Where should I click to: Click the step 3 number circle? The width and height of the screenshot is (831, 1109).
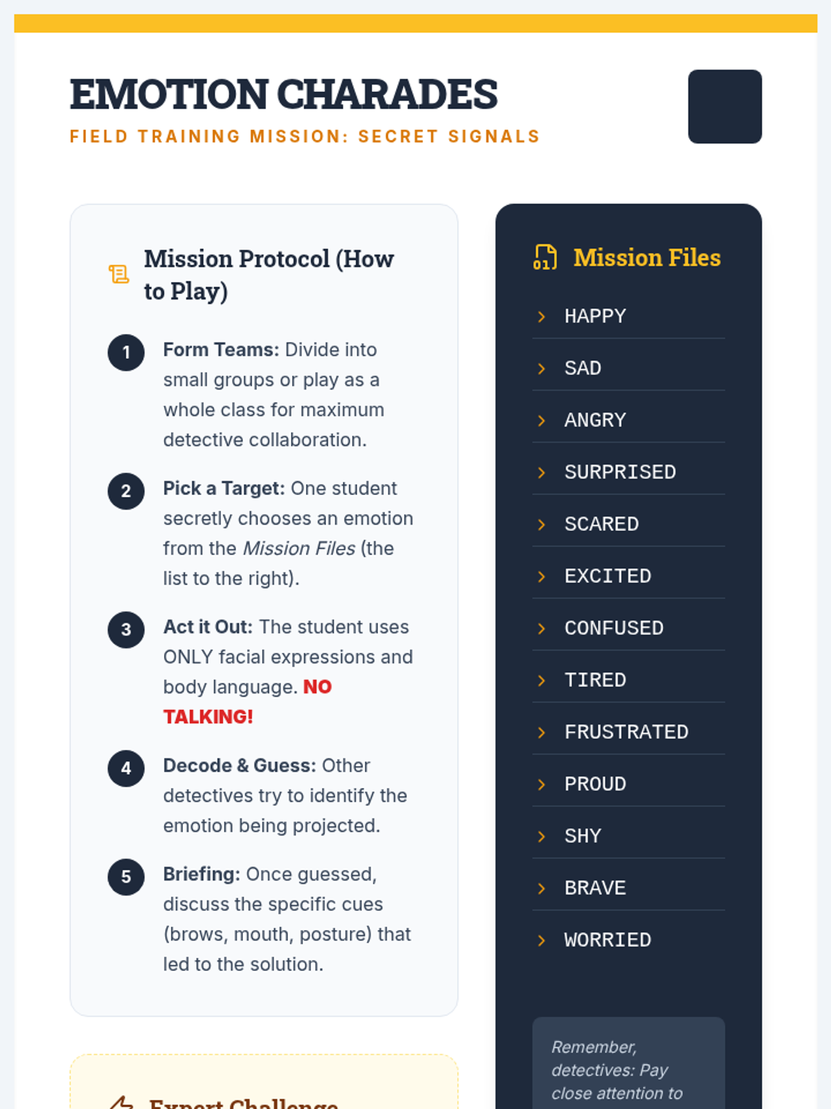coord(126,630)
